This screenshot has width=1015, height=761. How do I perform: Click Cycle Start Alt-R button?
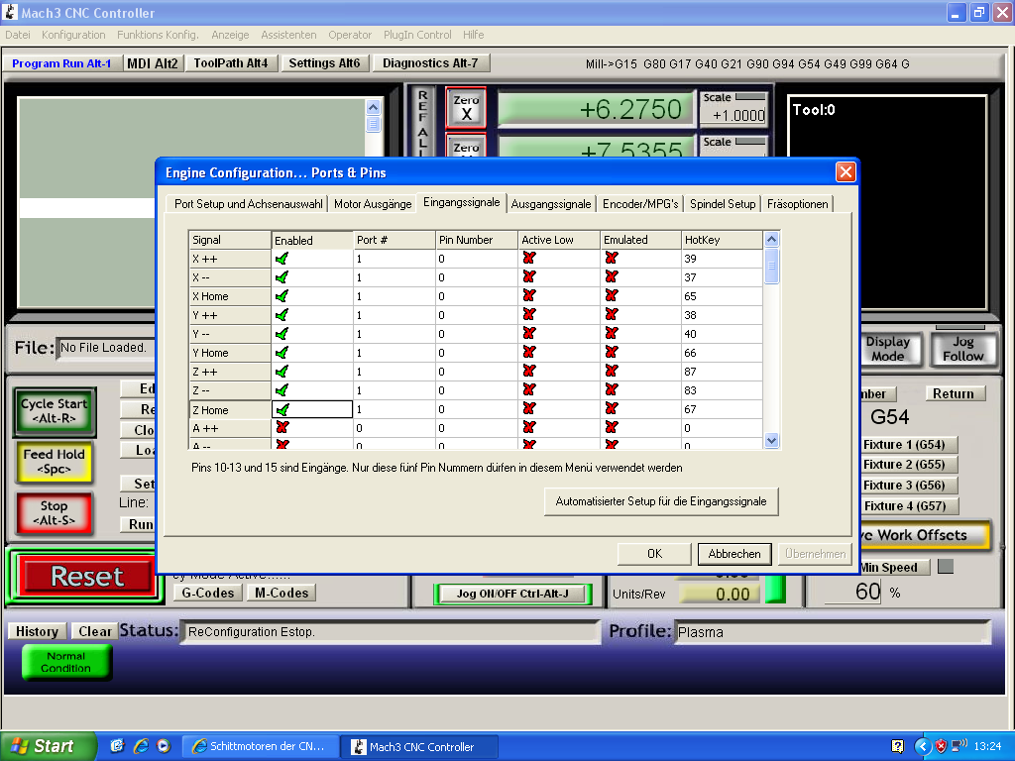pos(55,411)
